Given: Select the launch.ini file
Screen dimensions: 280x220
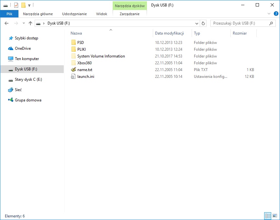Looking at the screenshot, I should [x=86, y=76].
